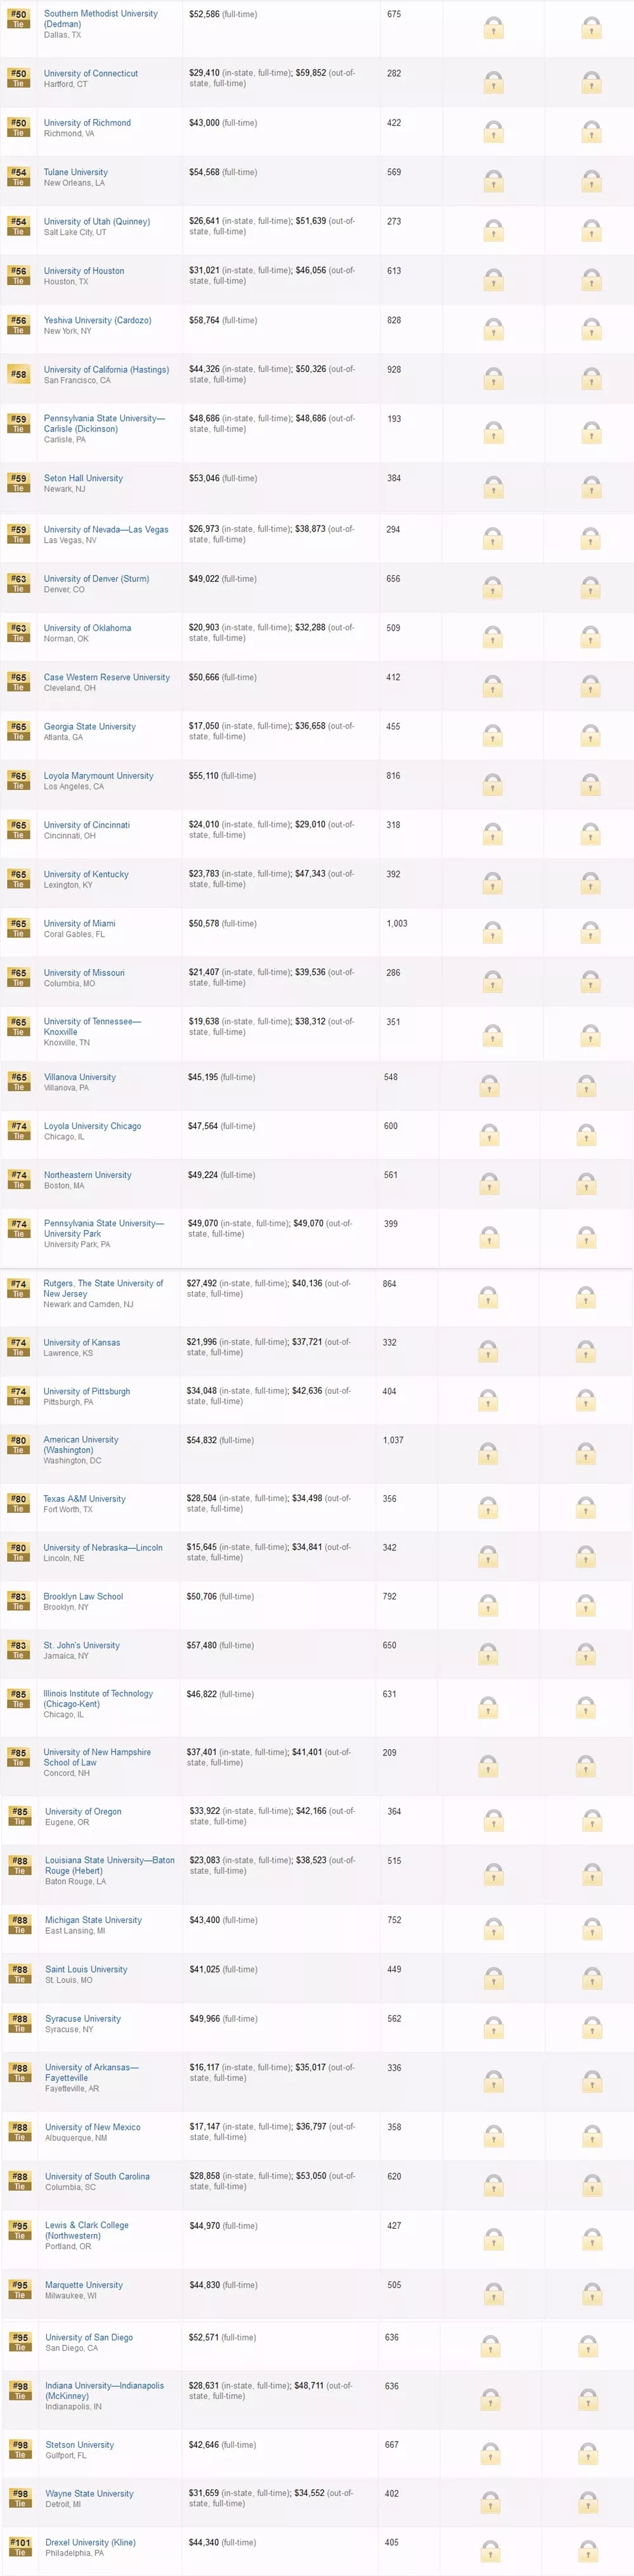Open Louisiana State University—Baton Rouge (Hebert) link
This screenshot has height=2576, width=634.
click(110, 1866)
